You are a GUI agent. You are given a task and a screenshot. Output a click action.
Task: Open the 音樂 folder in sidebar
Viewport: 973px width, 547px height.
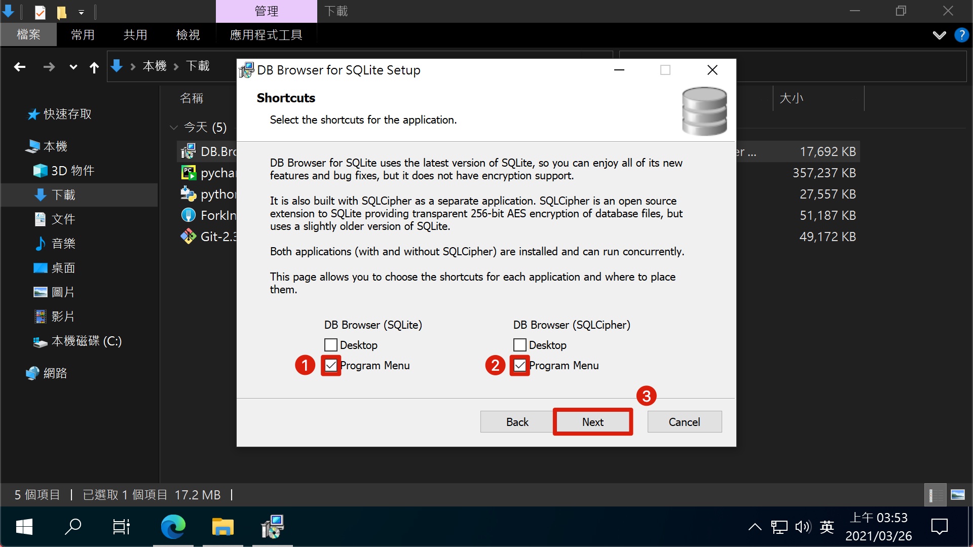pyautogui.click(x=55, y=244)
